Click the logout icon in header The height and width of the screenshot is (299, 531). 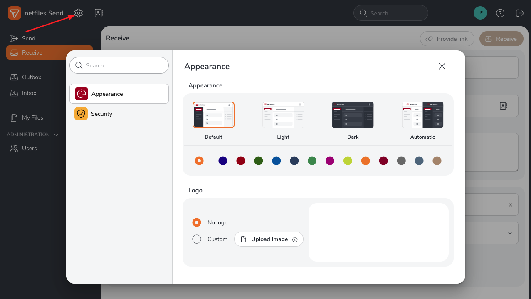click(x=520, y=13)
